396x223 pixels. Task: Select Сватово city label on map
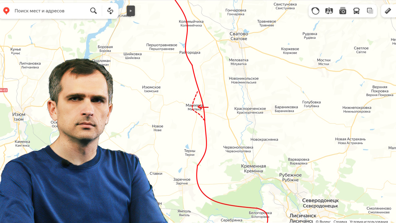(239, 34)
